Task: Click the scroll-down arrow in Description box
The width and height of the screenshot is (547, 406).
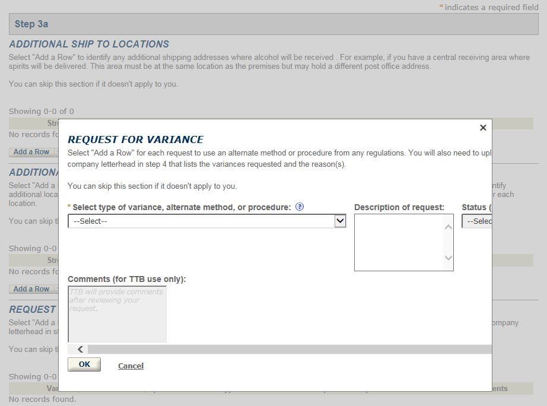Action: click(x=449, y=258)
